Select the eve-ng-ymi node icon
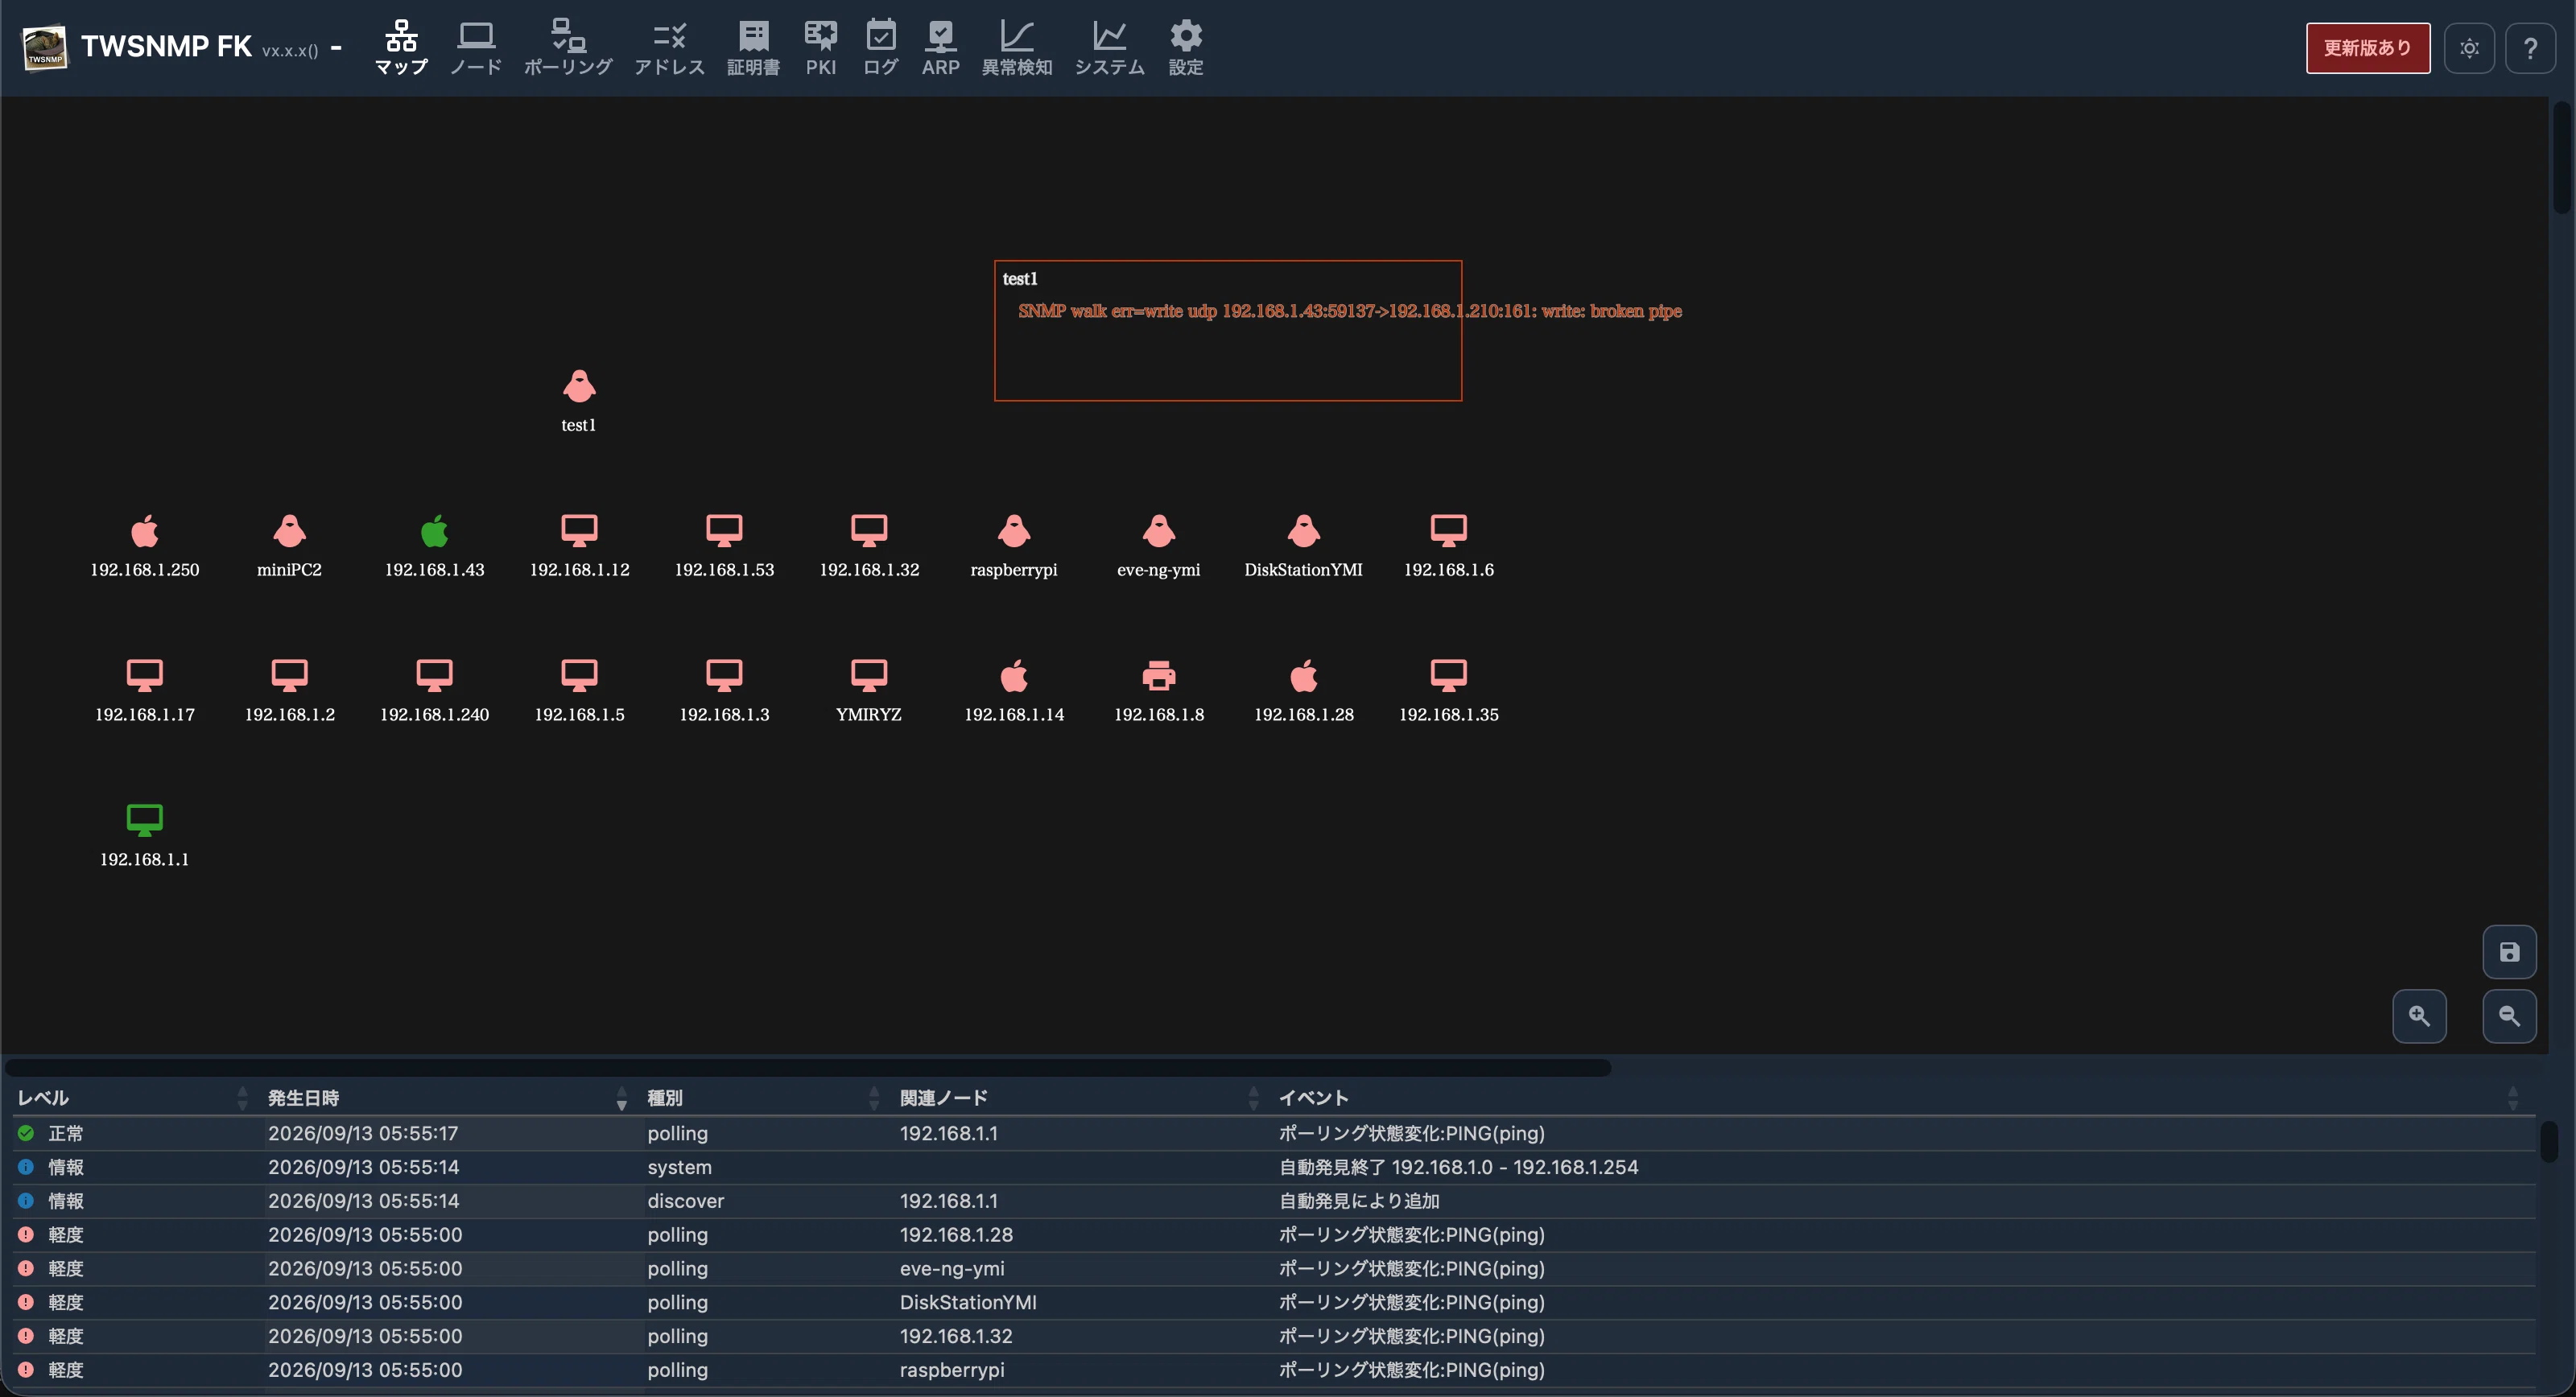 point(1159,531)
